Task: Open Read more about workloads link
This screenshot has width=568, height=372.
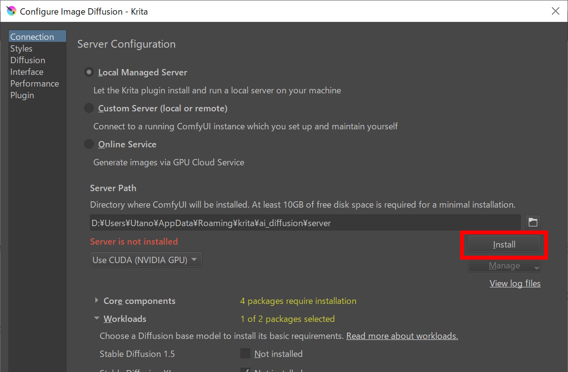Action: [402, 336]
